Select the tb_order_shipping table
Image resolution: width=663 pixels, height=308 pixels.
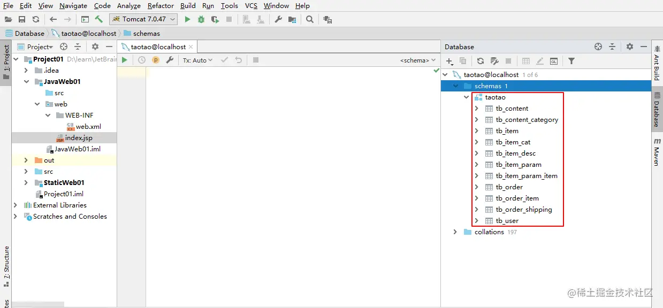coord(523,210)
